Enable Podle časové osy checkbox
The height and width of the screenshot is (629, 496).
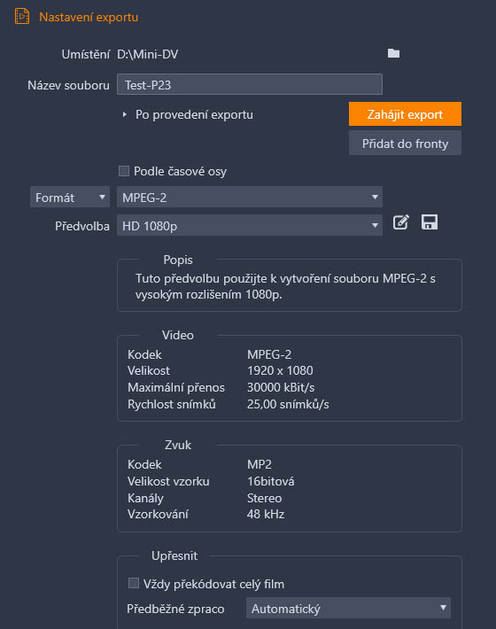[x=124, y=171]
